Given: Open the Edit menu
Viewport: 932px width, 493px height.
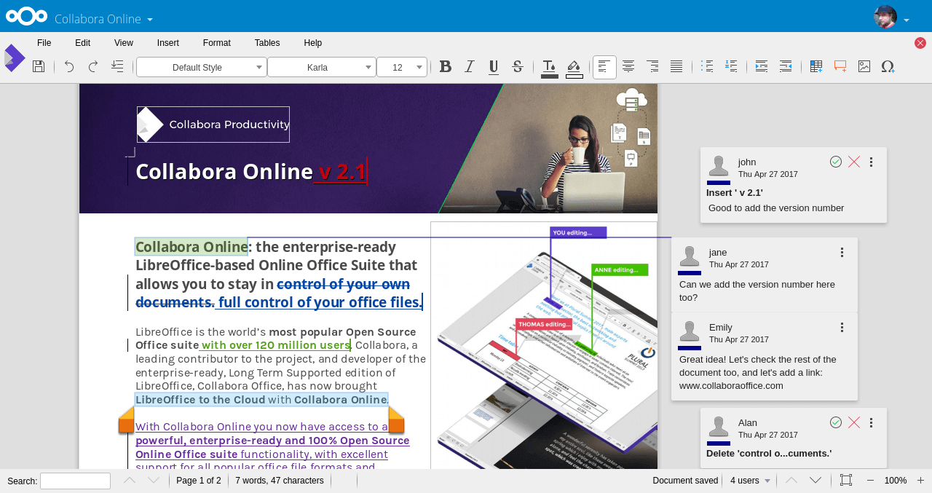Looking at the screenshot, I should (83, 43).
